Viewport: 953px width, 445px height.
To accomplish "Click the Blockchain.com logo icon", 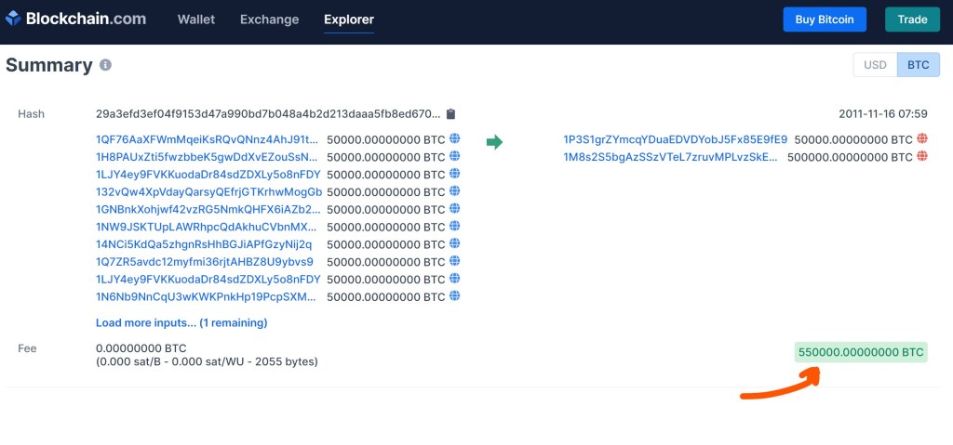I will tap(14, 19).
